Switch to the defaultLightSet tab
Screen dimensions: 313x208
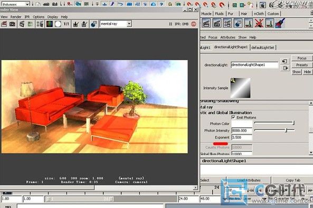(263, 48)
